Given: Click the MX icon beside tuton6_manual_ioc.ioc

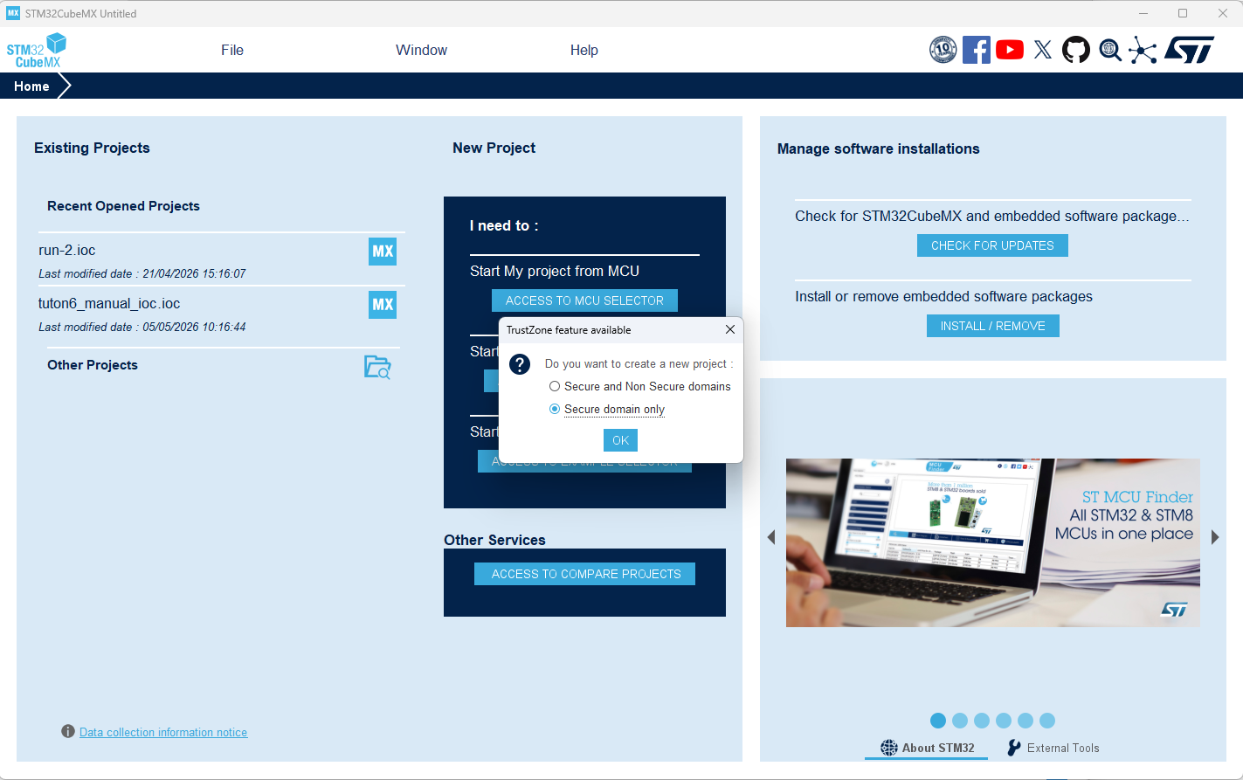Looking at the screenshot, I should [383, 305].
